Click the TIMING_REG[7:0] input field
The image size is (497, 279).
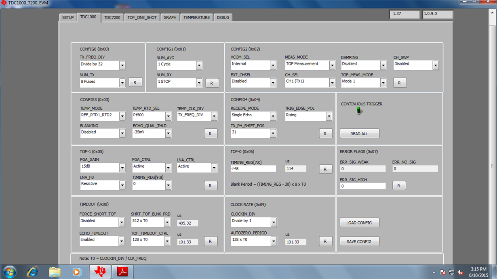tap(253, 169)
